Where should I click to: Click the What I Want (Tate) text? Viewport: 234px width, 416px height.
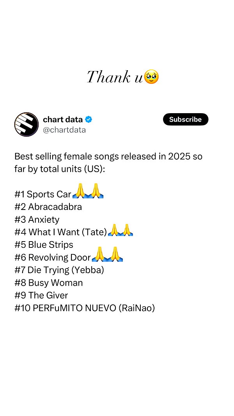(67, 232)
